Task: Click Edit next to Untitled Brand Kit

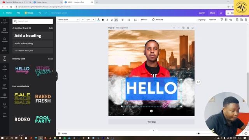Action: [x=51, y=28]
